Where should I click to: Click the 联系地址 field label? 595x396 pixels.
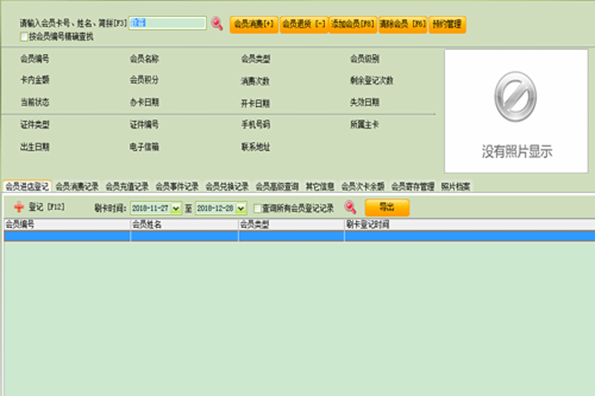(x=256, y=147)
